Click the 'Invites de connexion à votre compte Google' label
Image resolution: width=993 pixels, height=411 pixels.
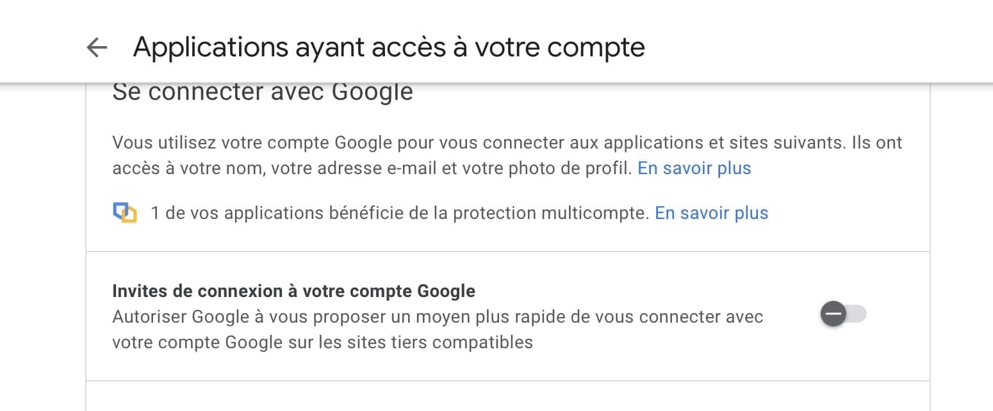point(293,291)
